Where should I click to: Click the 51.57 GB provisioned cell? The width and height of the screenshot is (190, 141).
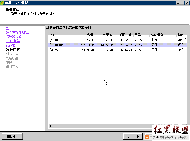(107, 45)
